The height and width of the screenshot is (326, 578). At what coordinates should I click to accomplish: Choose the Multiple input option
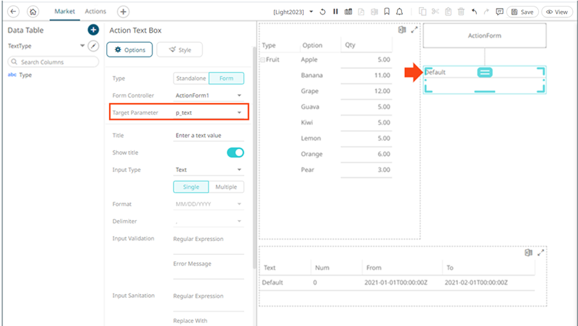tap(226, 187)
